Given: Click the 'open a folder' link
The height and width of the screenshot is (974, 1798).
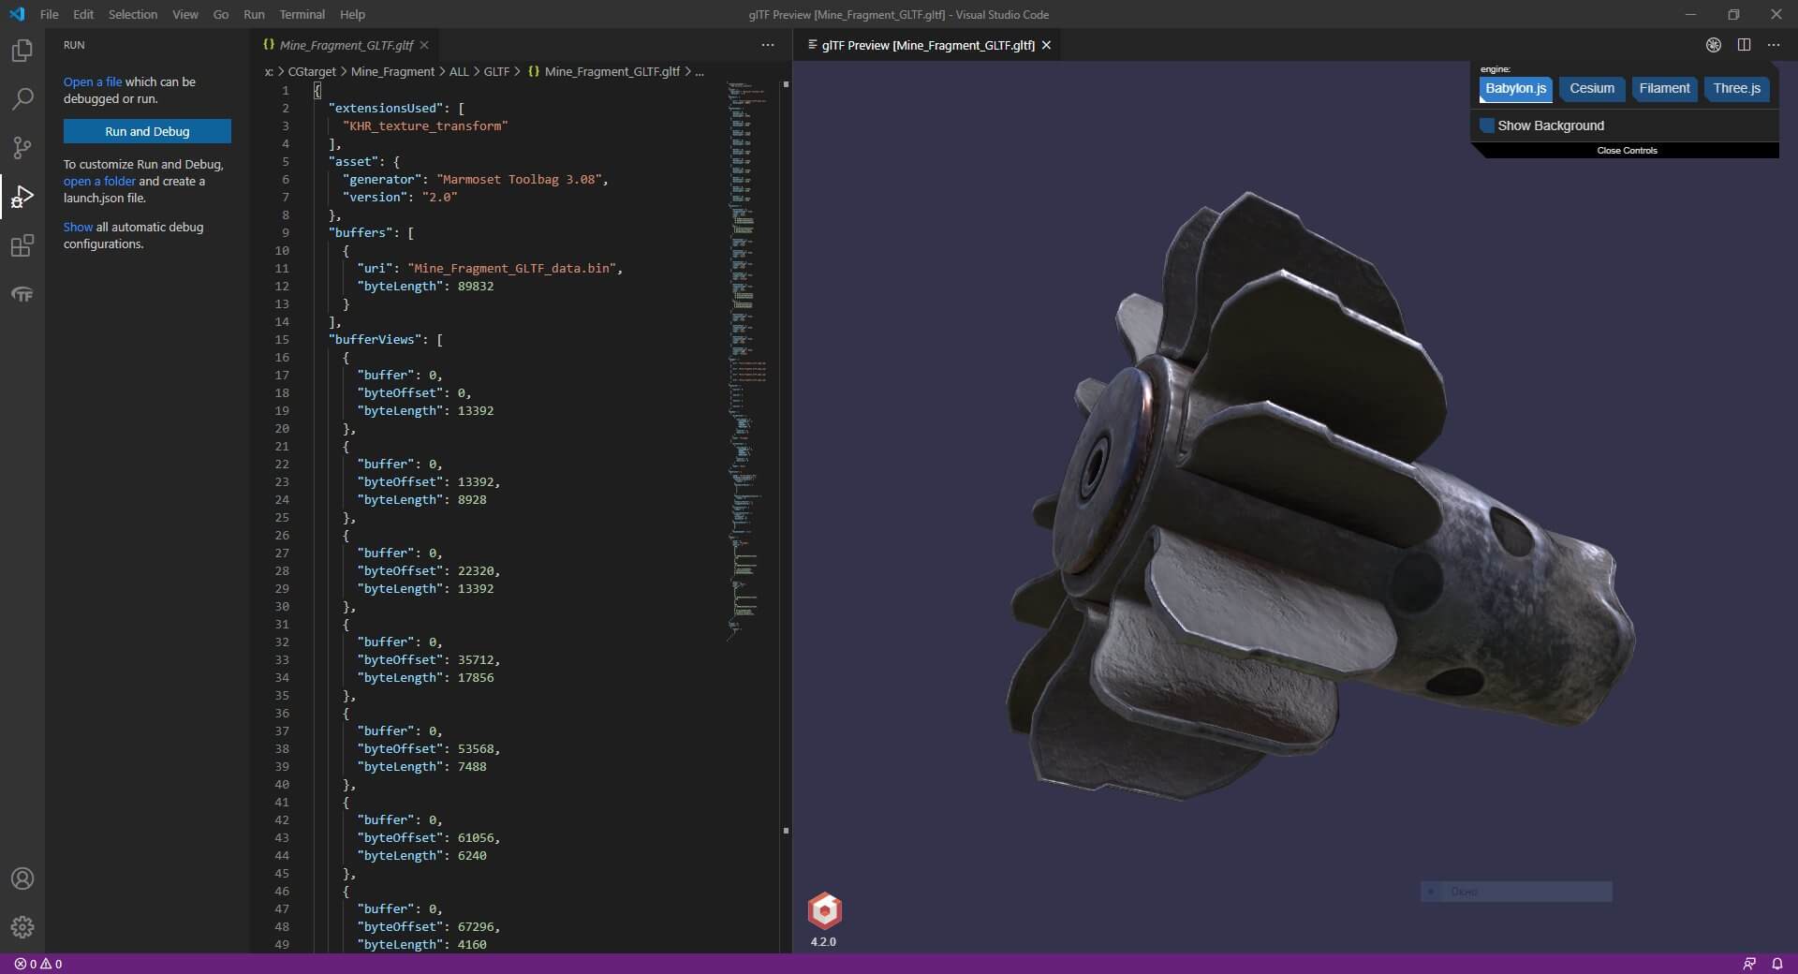Looking at the screenshot, I should point(99,182).
